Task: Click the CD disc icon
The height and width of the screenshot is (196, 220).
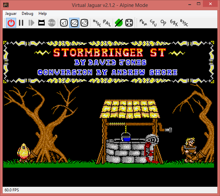Action: (x=51, y=23)
